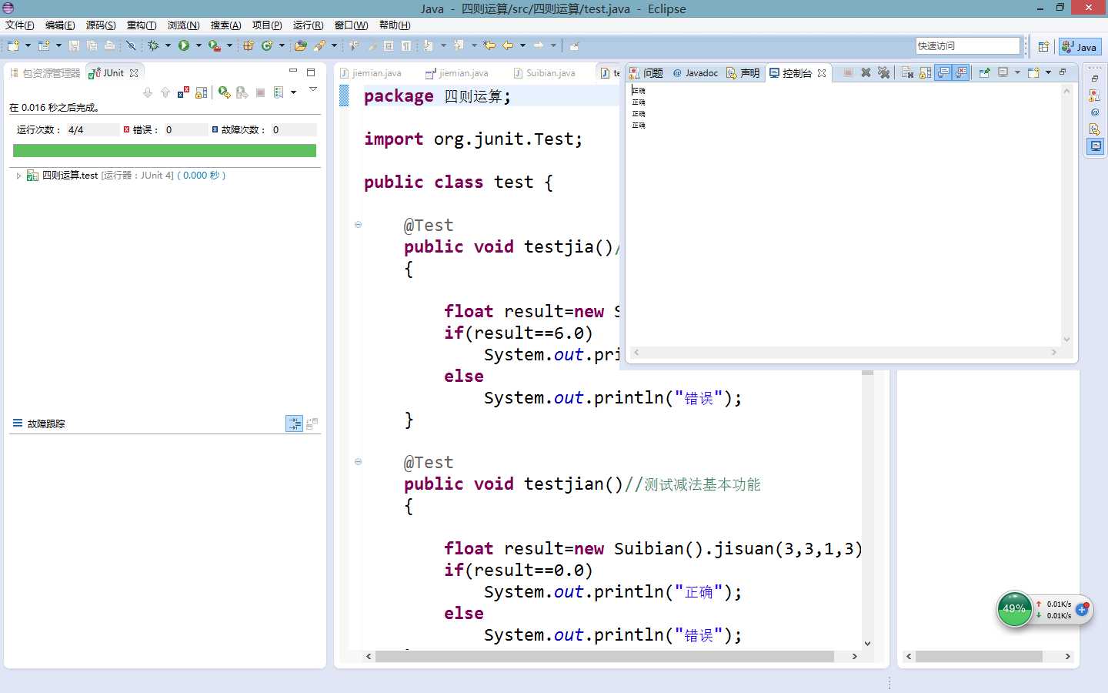1108x693 pixels.
Task: Toggle the console Scroll Lock icon
Action: click(x=925, y=72)
